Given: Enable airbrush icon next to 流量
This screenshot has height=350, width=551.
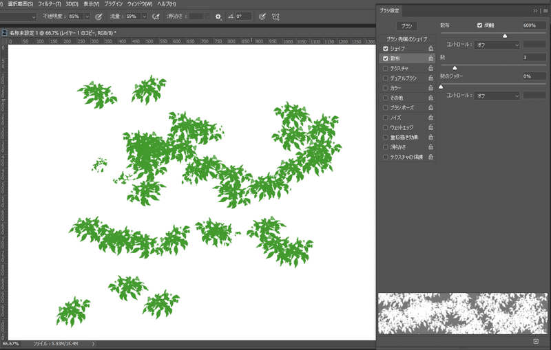Looking at the screenshot, I should pyautogui.click(x=156, y=17).
